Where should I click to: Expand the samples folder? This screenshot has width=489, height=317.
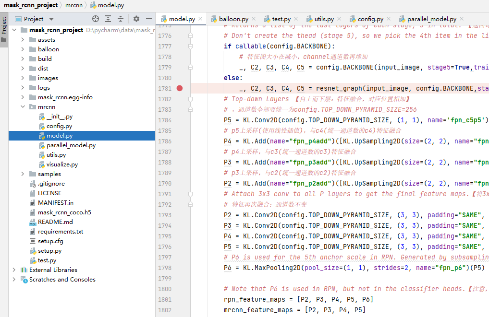click(23, 174)
